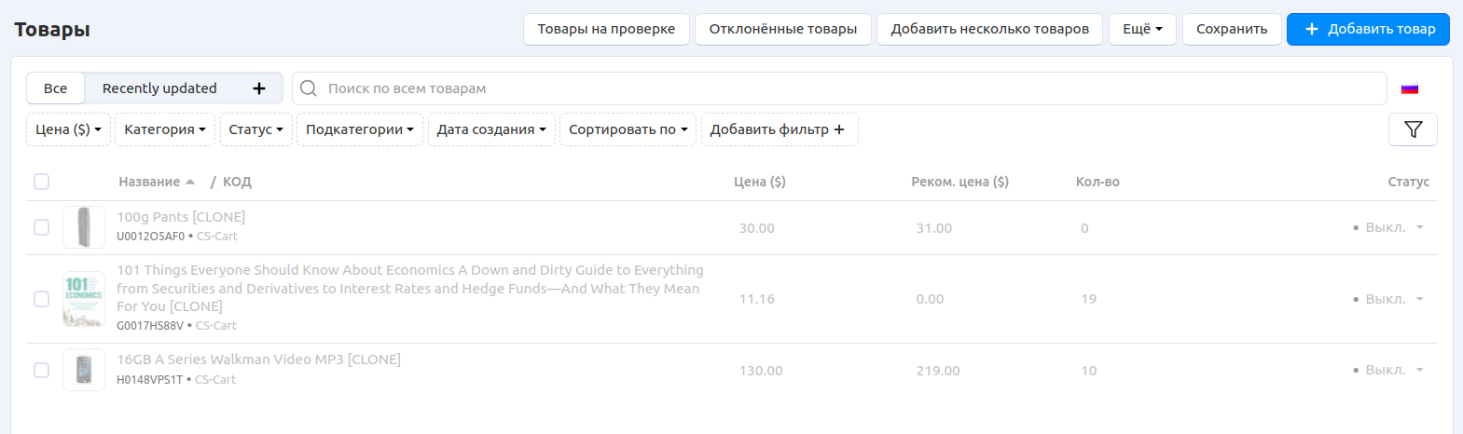Image resolution: width=1463 pixels, height=434 pixels.
Task: Focus the Поиск по всем товарам field
Action: pos(839,88)
